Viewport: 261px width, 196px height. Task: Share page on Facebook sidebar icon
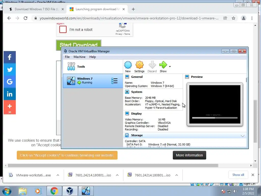tap(10, 57)
